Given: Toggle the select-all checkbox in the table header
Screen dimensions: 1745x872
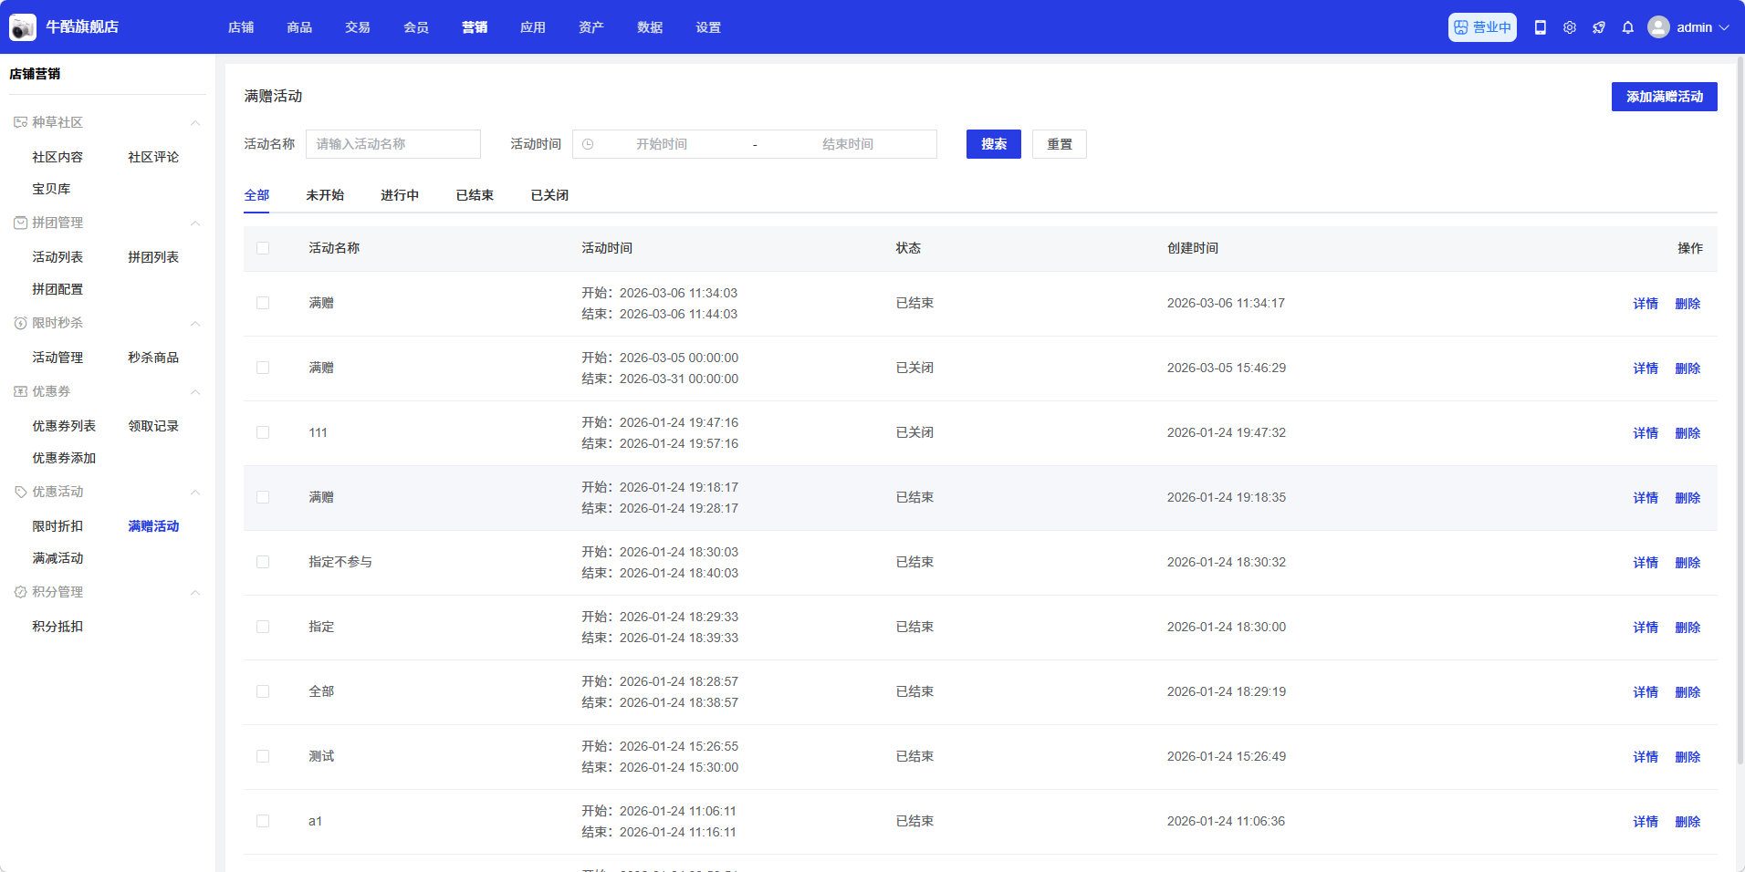Looking at the screenshot, I should [263, 248].
